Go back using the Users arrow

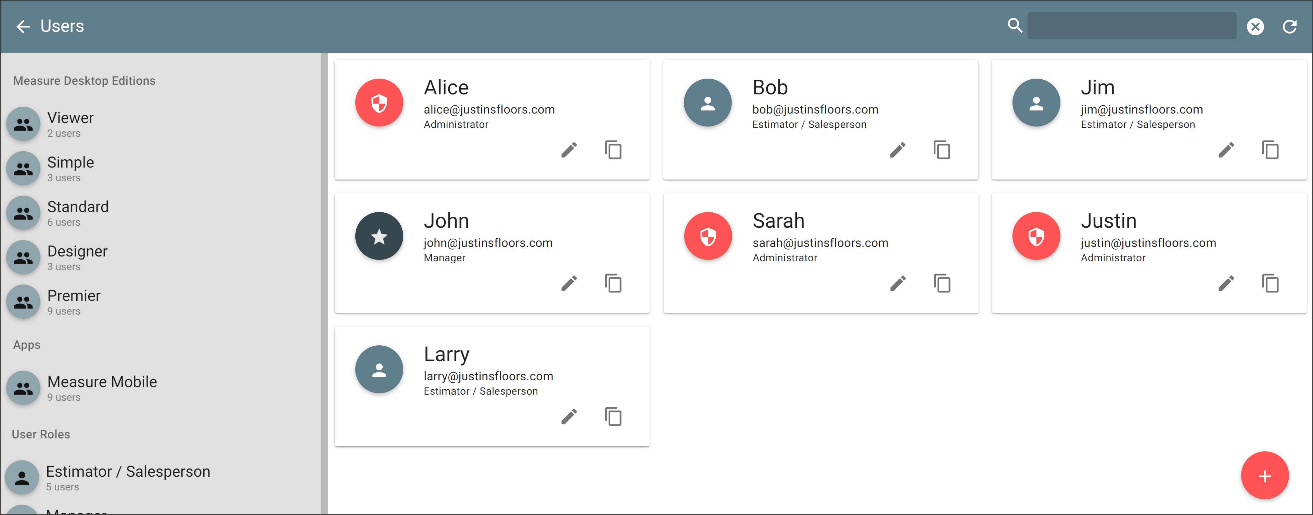pos(23,26)
